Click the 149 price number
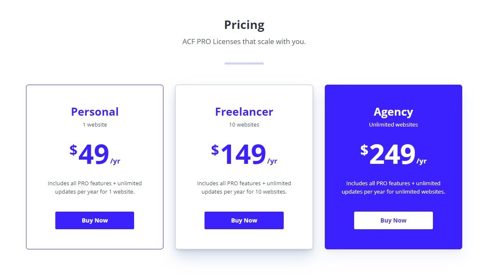The width and height of the screenshot is (492, 277). click(x=243, y=155)
